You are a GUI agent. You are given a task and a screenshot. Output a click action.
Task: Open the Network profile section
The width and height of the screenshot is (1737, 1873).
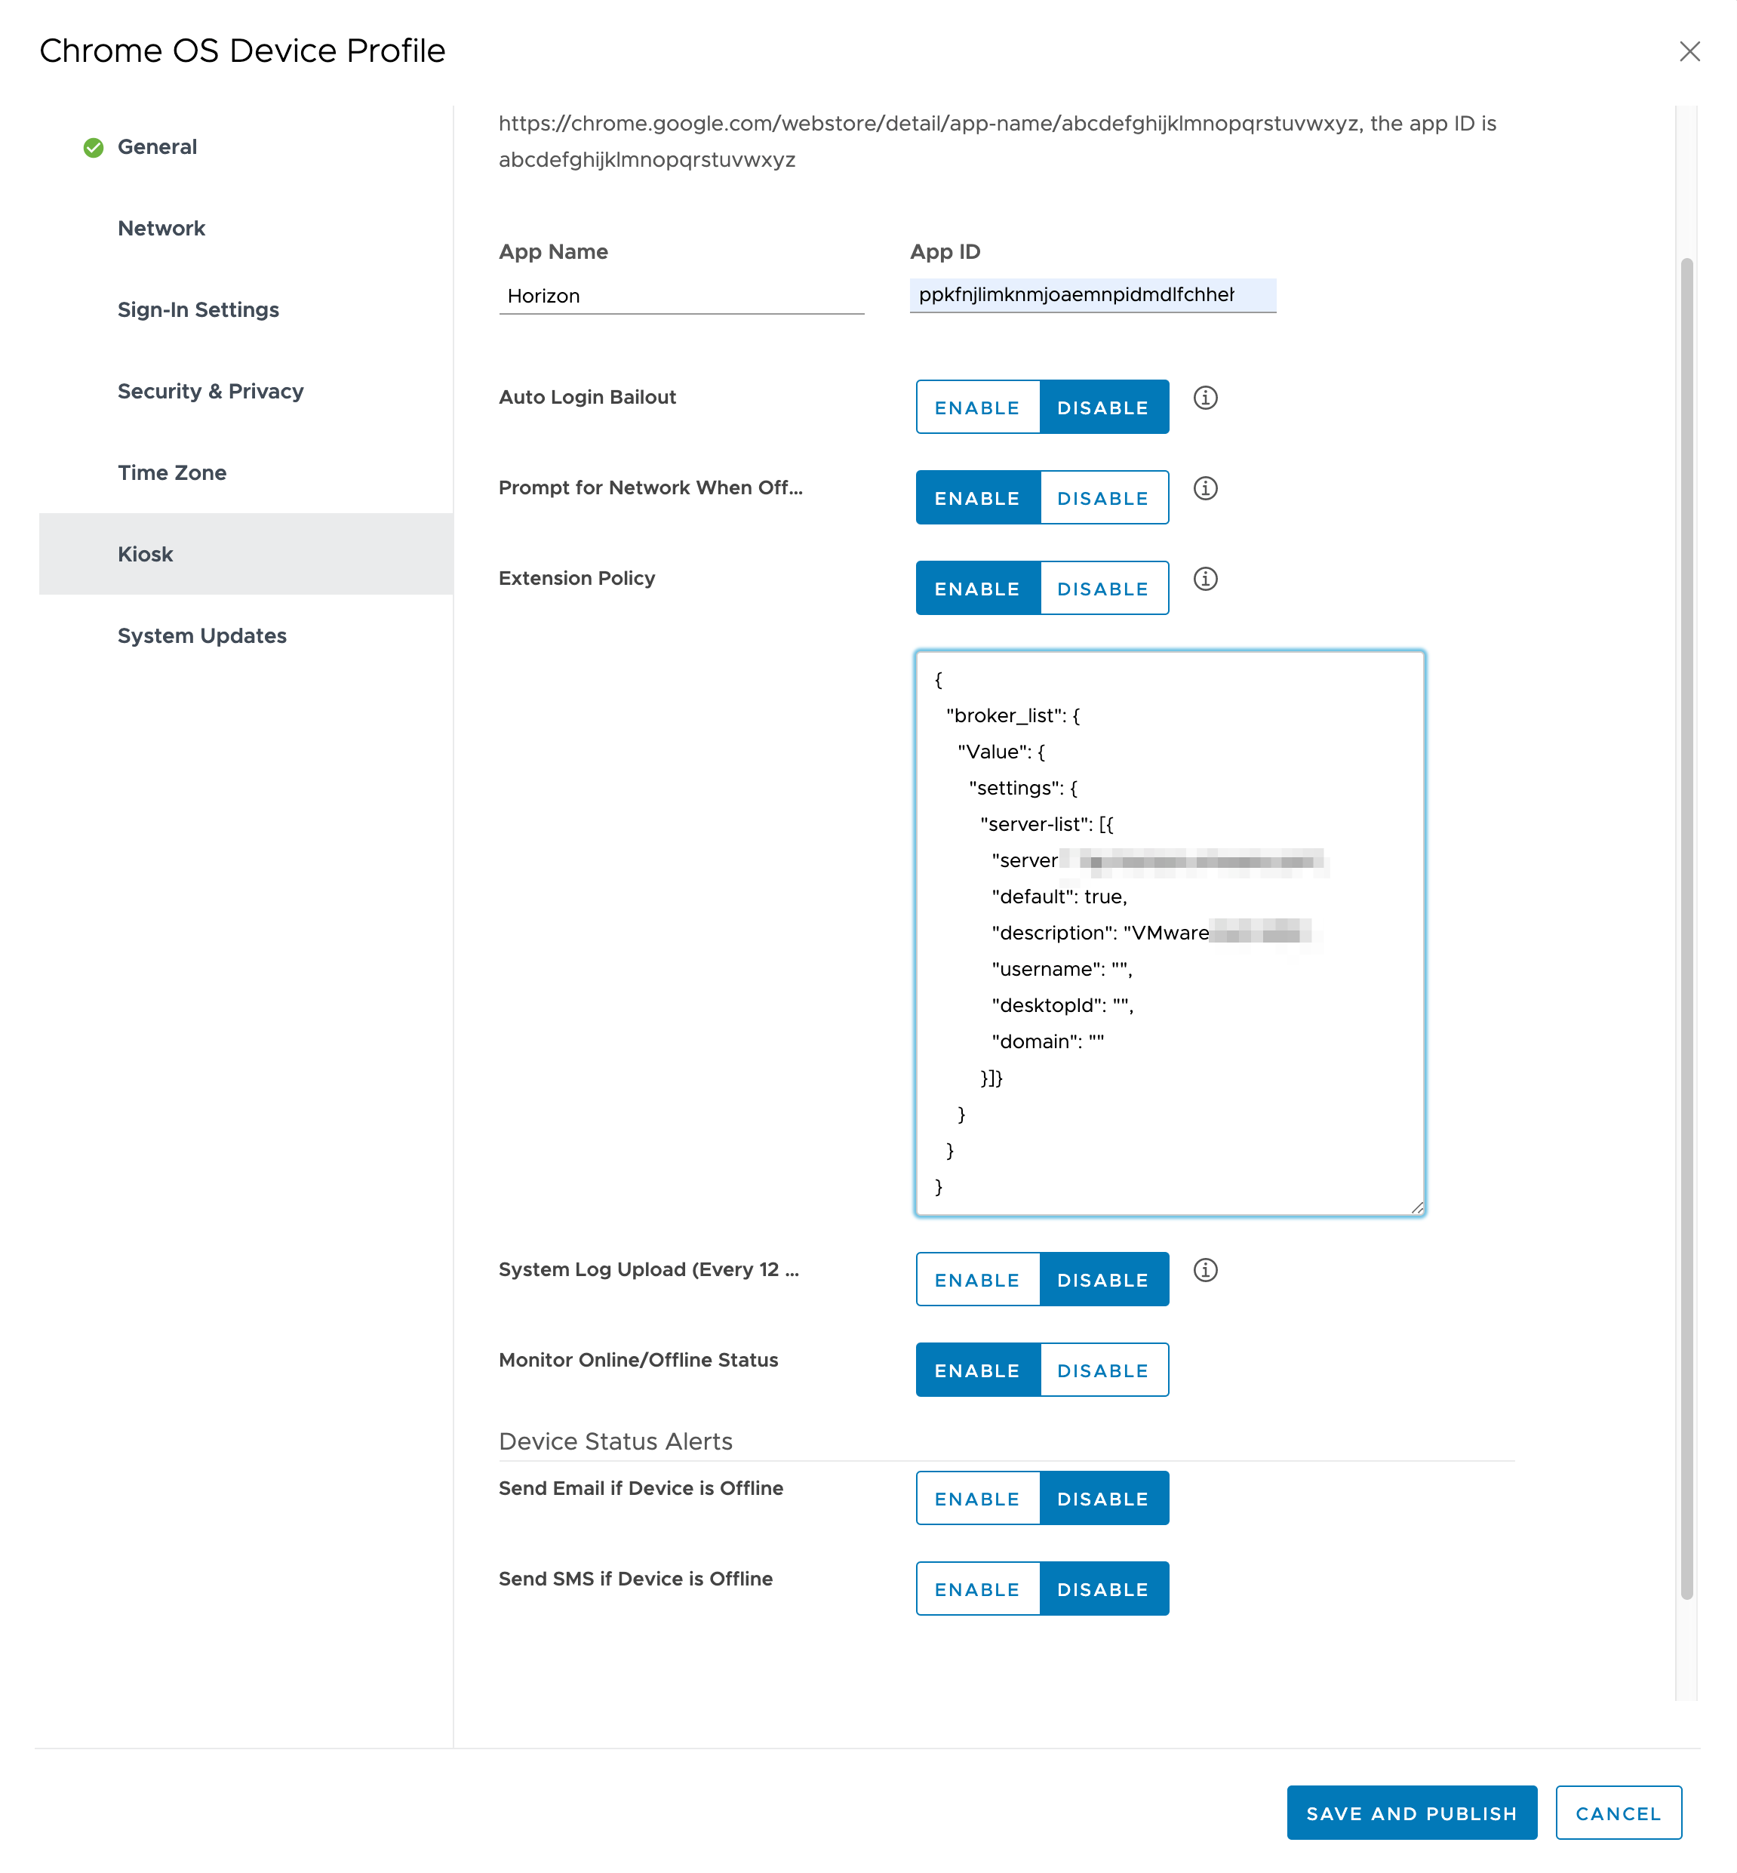click(x=245, y=229)
